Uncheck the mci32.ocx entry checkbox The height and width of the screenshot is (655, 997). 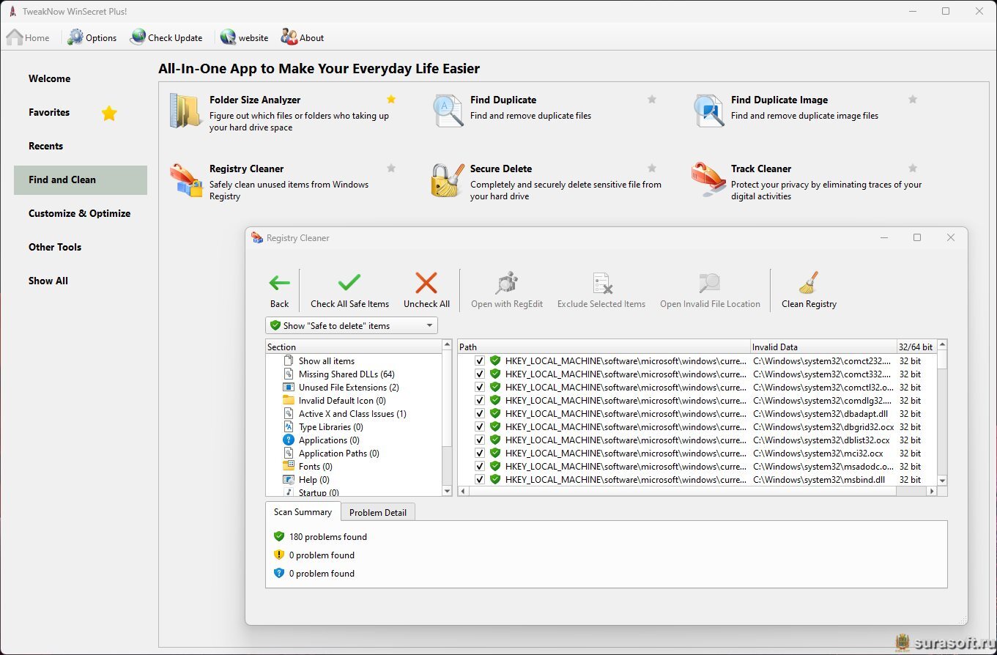coord(479,453)
